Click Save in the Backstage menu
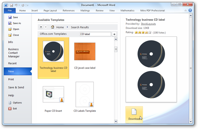The image size is (198, 129). (13, 17)
